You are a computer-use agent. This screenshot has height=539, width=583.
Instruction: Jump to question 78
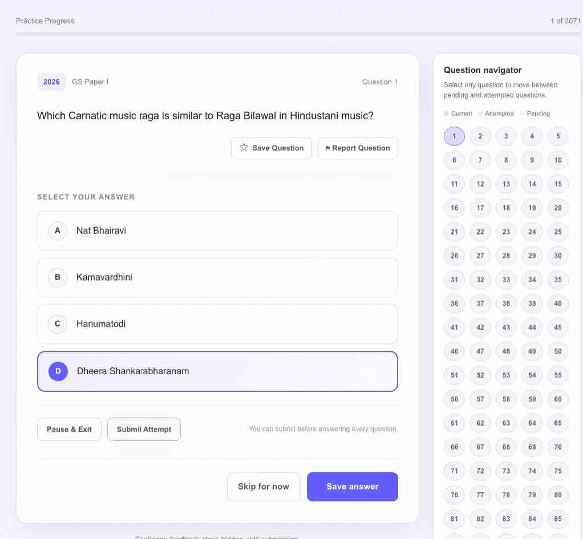tap(506, 495)
